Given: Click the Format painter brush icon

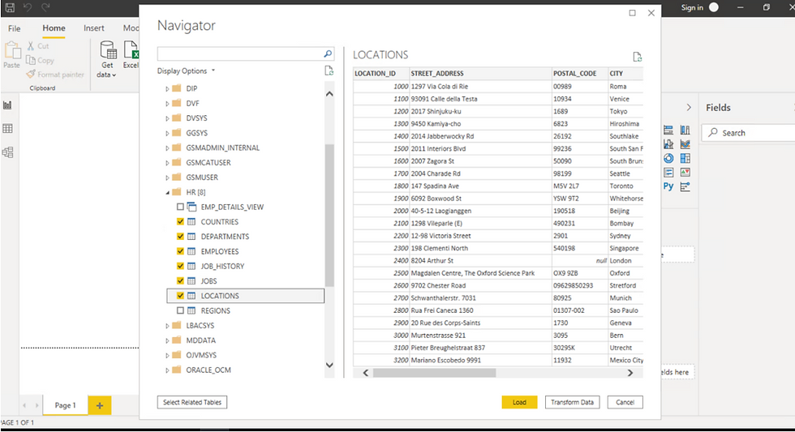Looking at the screenshot, I should (x=31, y=75).
